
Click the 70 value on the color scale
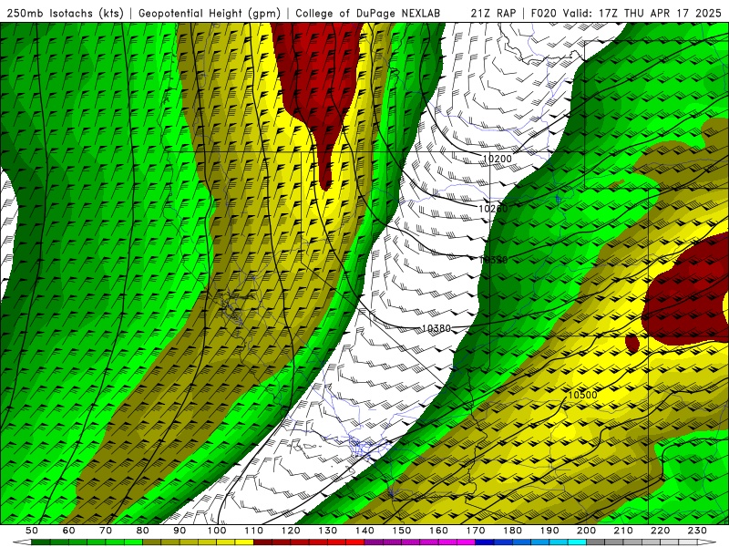tap(106, 531)
